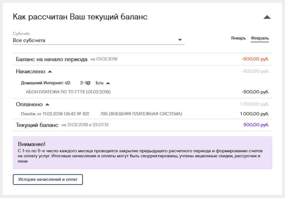Select the АБОН.ПЛАТЕЖИ ПО ТП FTTX line
The image size is (285, 198).
click(68, 92)
